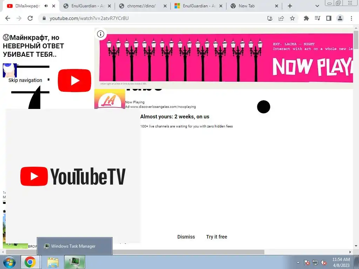The width and height of the screenshot is (359, 269).
Task: Reload the YouTube page
Action: click(x=30, y=18)
